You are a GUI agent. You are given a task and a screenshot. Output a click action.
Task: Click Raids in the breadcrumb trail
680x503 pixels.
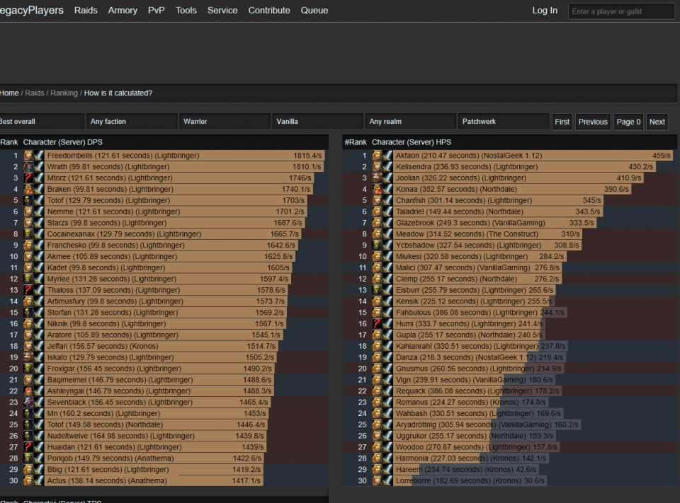pyautogui.click(x=35, y=93)
